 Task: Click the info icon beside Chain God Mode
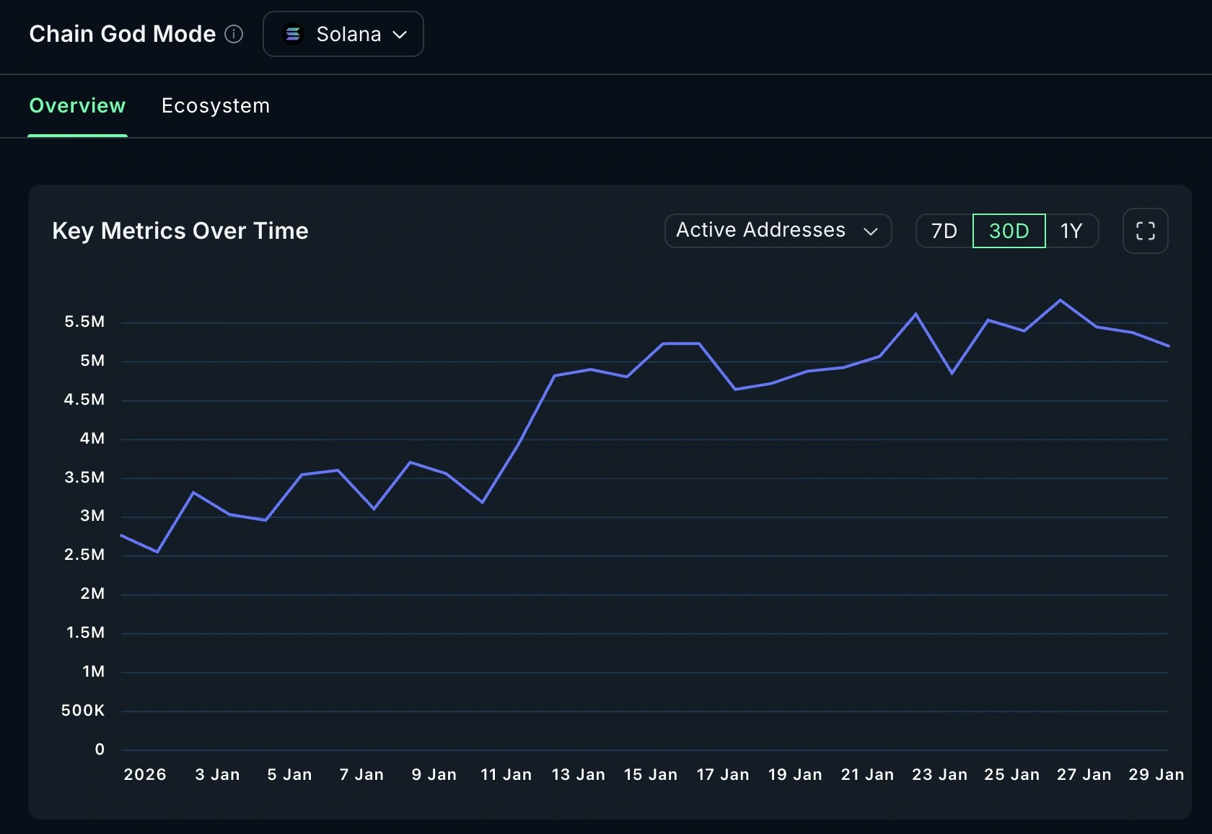point(234,34)
